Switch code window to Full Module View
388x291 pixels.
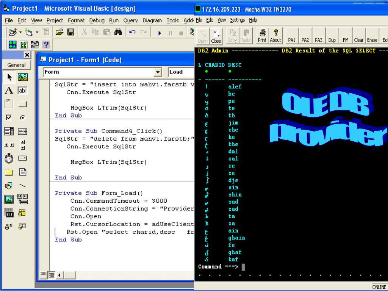click(52, 275)
